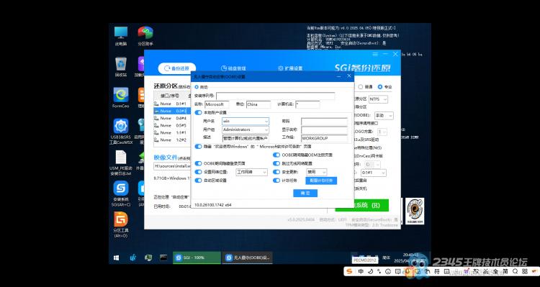Screen dimensions: 540x287
Task: Click the 确定 confirm button
Action: 305,193
